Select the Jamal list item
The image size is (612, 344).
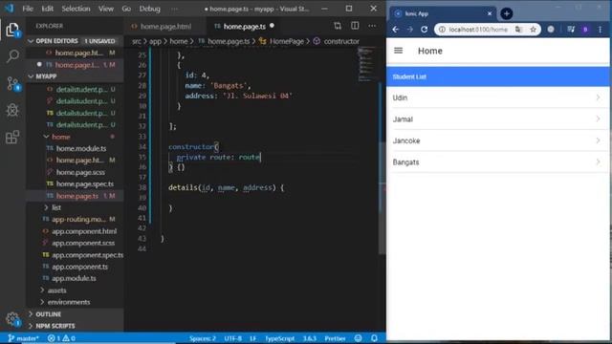[x=498, y=118]
